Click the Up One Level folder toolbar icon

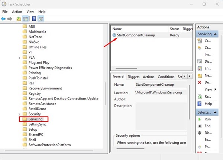coord(18,19)
